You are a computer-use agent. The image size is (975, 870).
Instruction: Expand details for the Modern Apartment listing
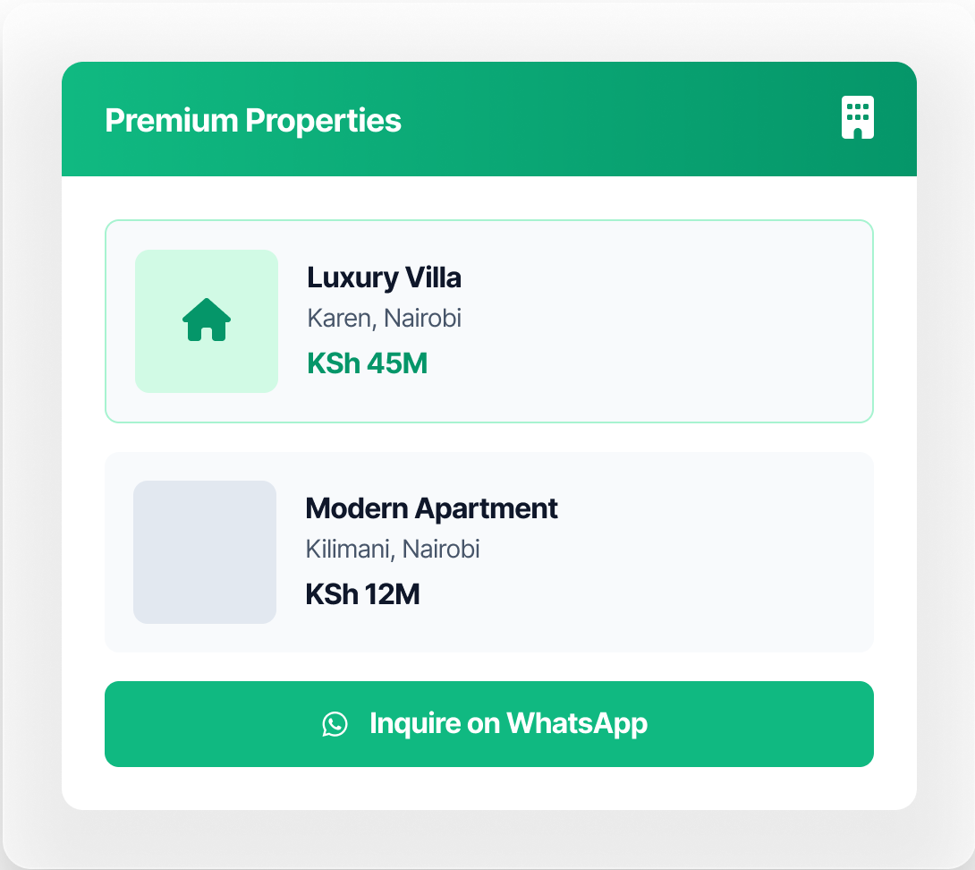click(488, 551)
